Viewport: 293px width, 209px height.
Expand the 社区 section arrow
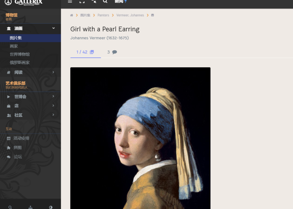coord(53,115)
